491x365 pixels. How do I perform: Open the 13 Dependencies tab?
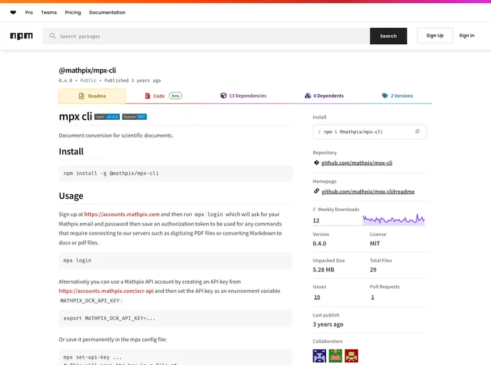243,96
